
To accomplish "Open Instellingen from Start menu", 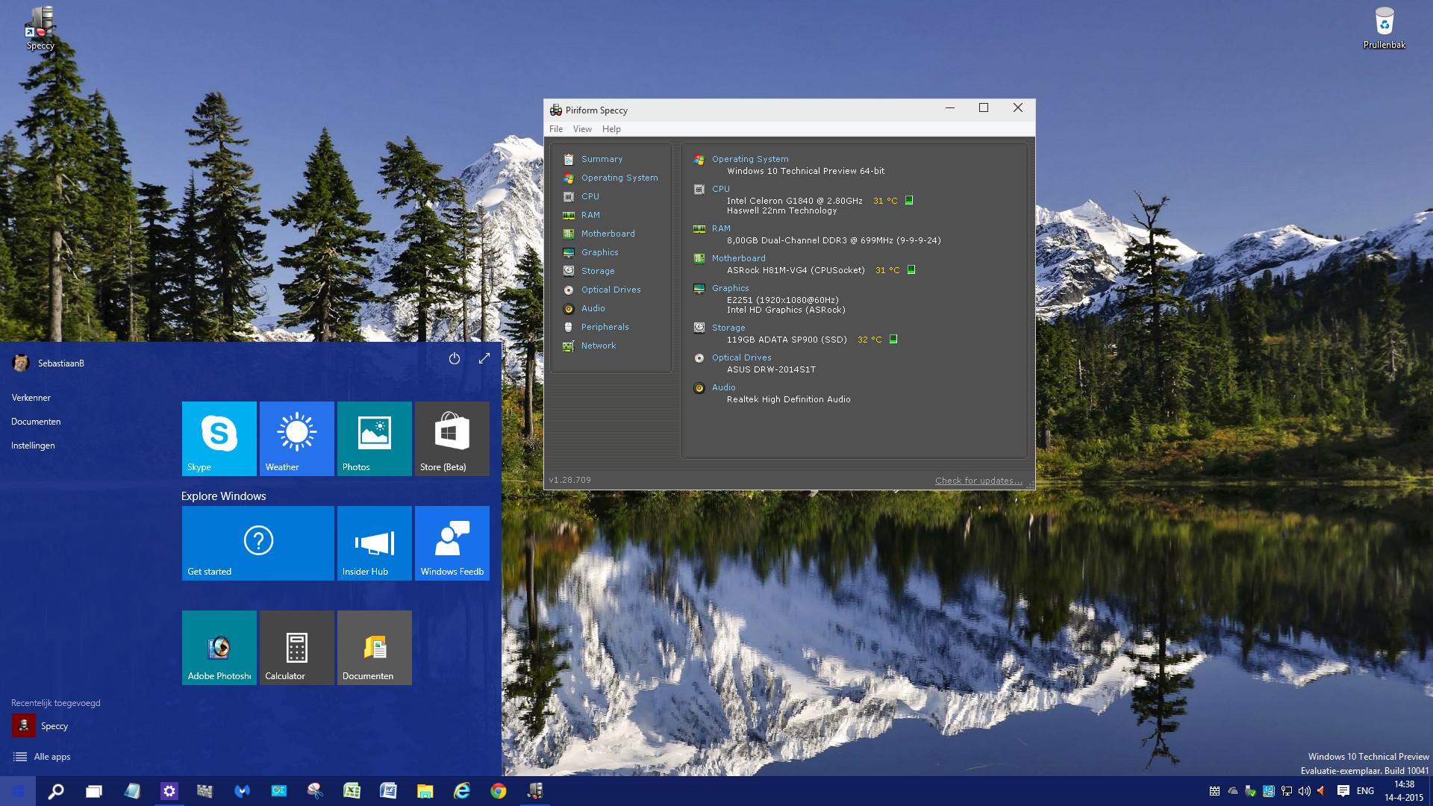I will 33,446.
